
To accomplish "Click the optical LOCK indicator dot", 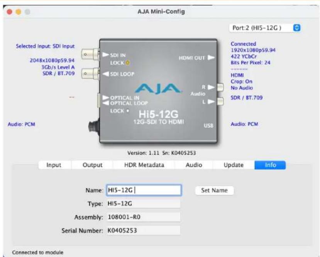I will [127, 111].
